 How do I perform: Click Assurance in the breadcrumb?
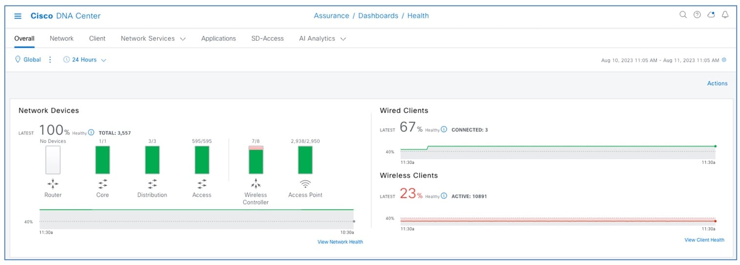(331, 16)
